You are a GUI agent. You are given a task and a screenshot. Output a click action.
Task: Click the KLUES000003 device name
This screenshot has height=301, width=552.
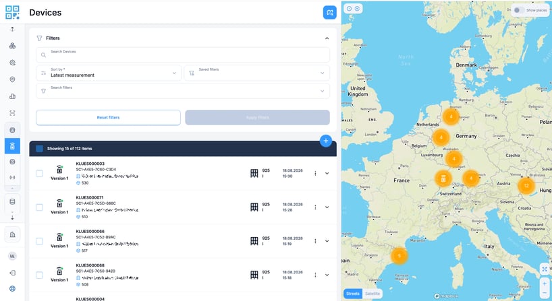point(90,164)
